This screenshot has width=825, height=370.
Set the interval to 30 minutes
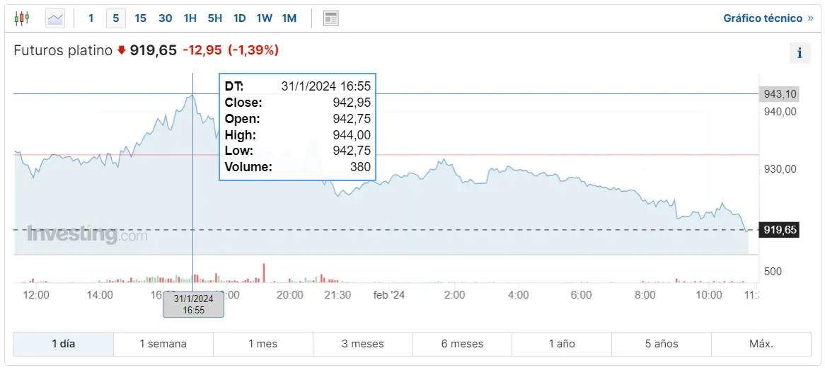point(166,18)
